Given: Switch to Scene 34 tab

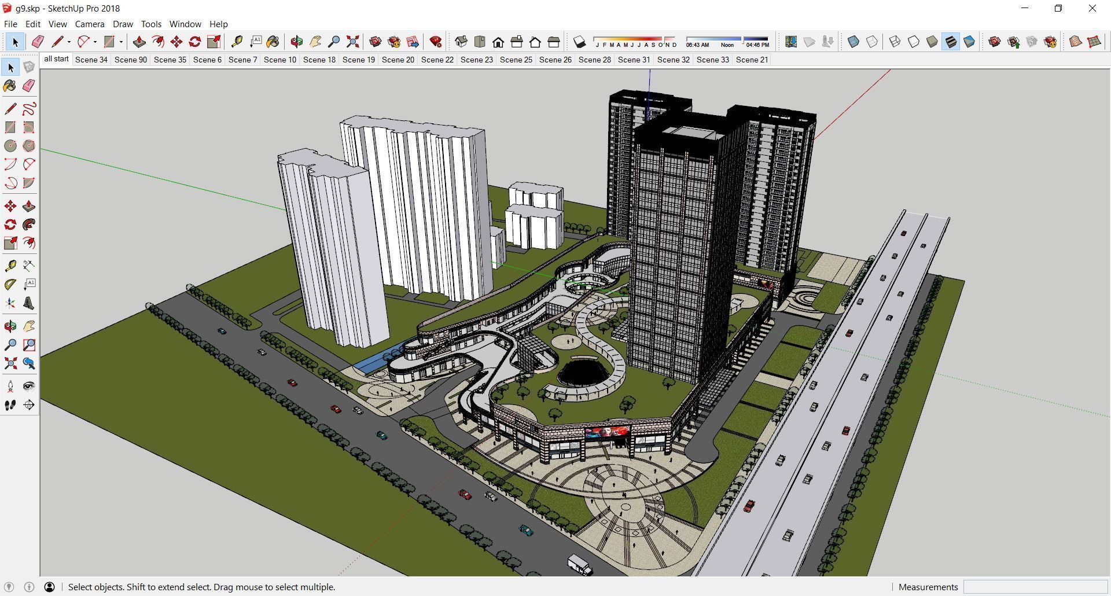Looking at the screenshot, I should click(91, 60).
